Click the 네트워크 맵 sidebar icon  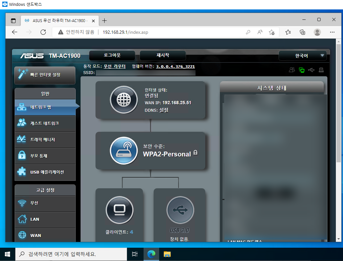[22, 107]
